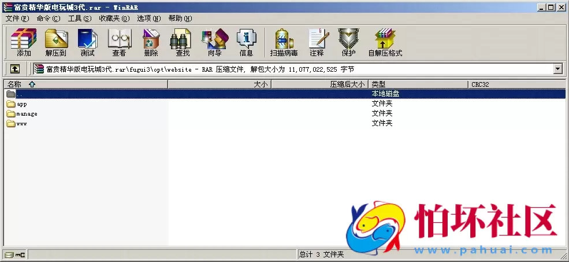
Task: Open the Favorites (收藏夹) menu
Action: pos(114,18)
